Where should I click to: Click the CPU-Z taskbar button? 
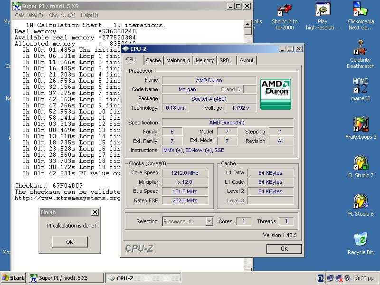(143, 278)
